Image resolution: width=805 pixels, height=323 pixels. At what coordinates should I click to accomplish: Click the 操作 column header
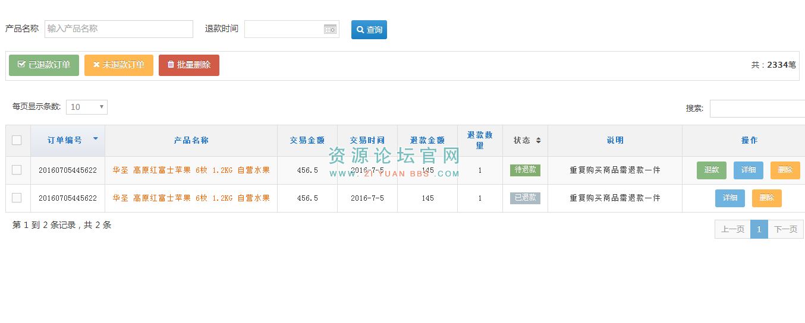pyautogui.click(x=744, y=141)
